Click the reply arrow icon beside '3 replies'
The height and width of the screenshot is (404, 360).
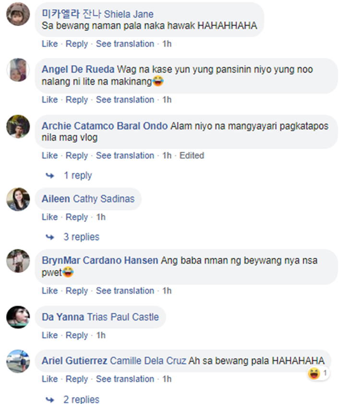pos(50,237)
